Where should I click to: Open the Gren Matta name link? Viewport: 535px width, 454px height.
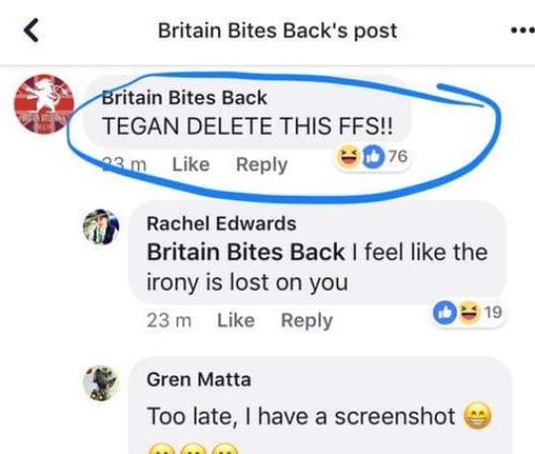[x=199, y=379]
